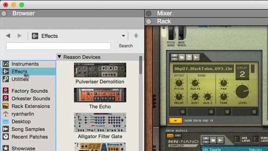The width and height of the screenshot is (268, 151).
Task: Click the Tone knob
Action: (223, 97)
